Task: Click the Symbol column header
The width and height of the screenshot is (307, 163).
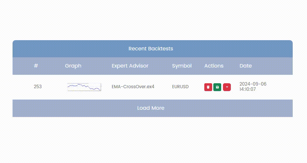Action: pos(182,66)
